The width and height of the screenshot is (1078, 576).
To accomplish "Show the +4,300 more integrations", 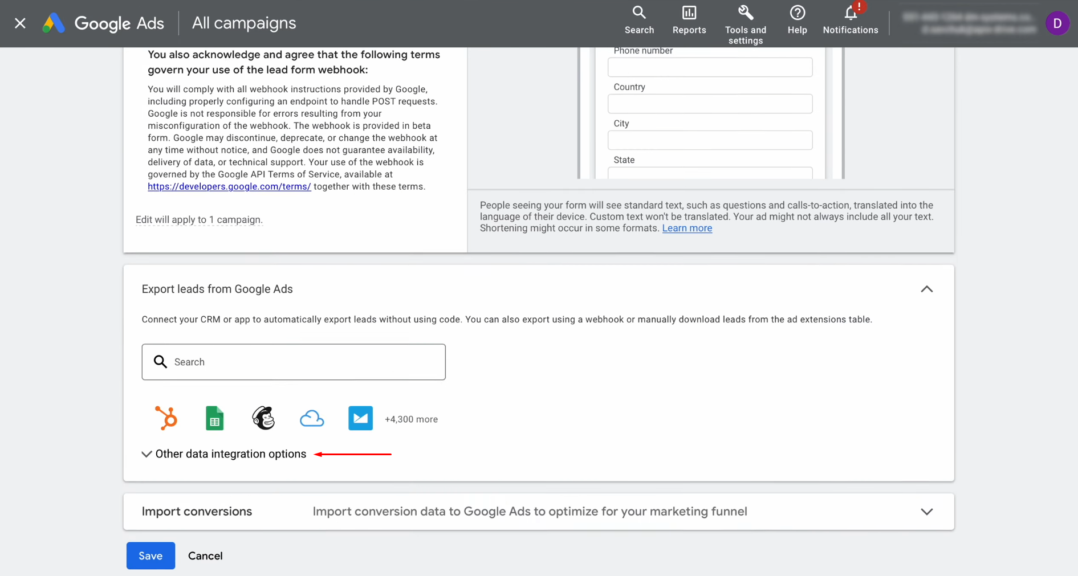I will click(411, 419).
